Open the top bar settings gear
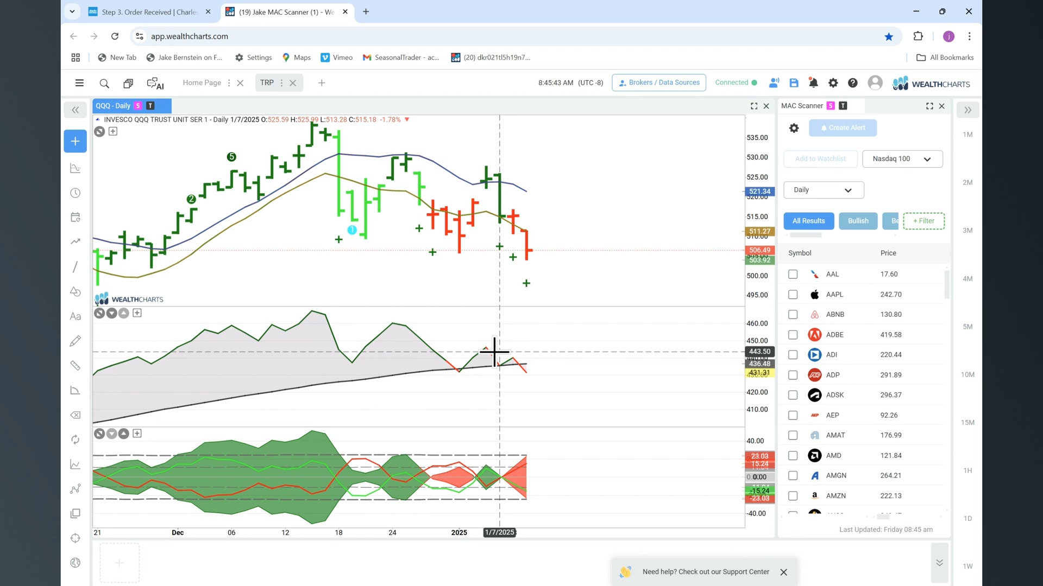1043x586 pixels. tap(833, 83)
